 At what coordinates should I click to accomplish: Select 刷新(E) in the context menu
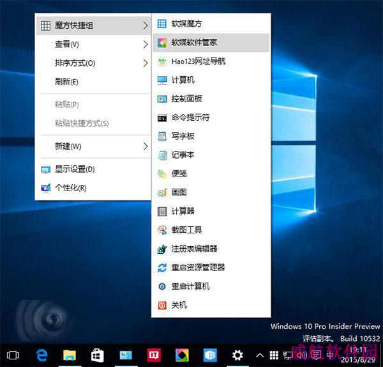click(93, 82)
